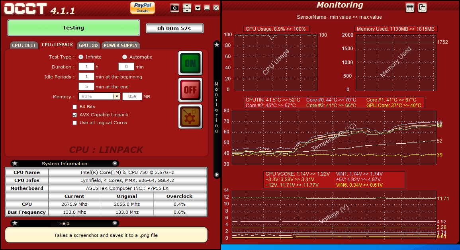Open the POWER SUPPLY tab
This screenshot has height=250, width=460.
pos(121,45)
